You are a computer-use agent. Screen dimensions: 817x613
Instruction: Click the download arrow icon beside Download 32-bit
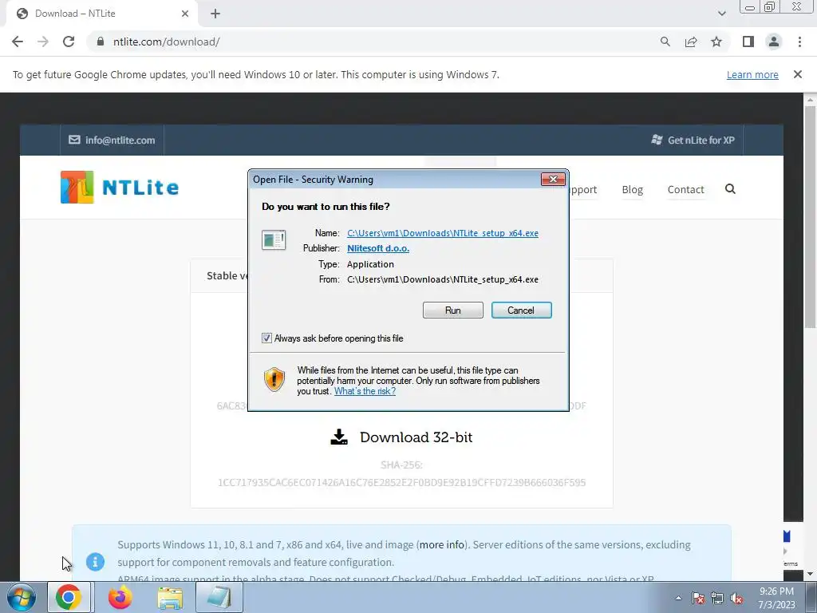[339, 437]
